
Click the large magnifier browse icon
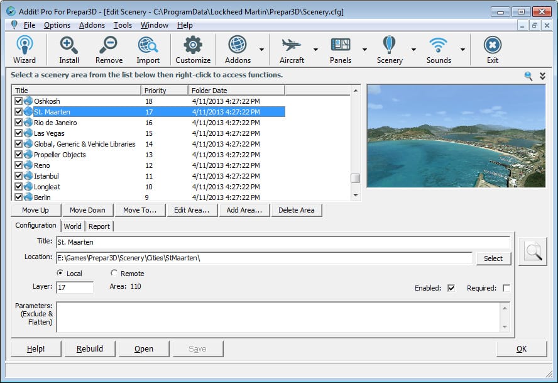click(533, 252)
